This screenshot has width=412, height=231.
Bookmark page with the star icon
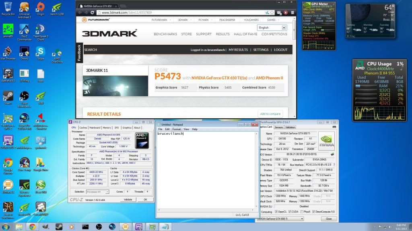pyautogui.click(x=272, y=12)
